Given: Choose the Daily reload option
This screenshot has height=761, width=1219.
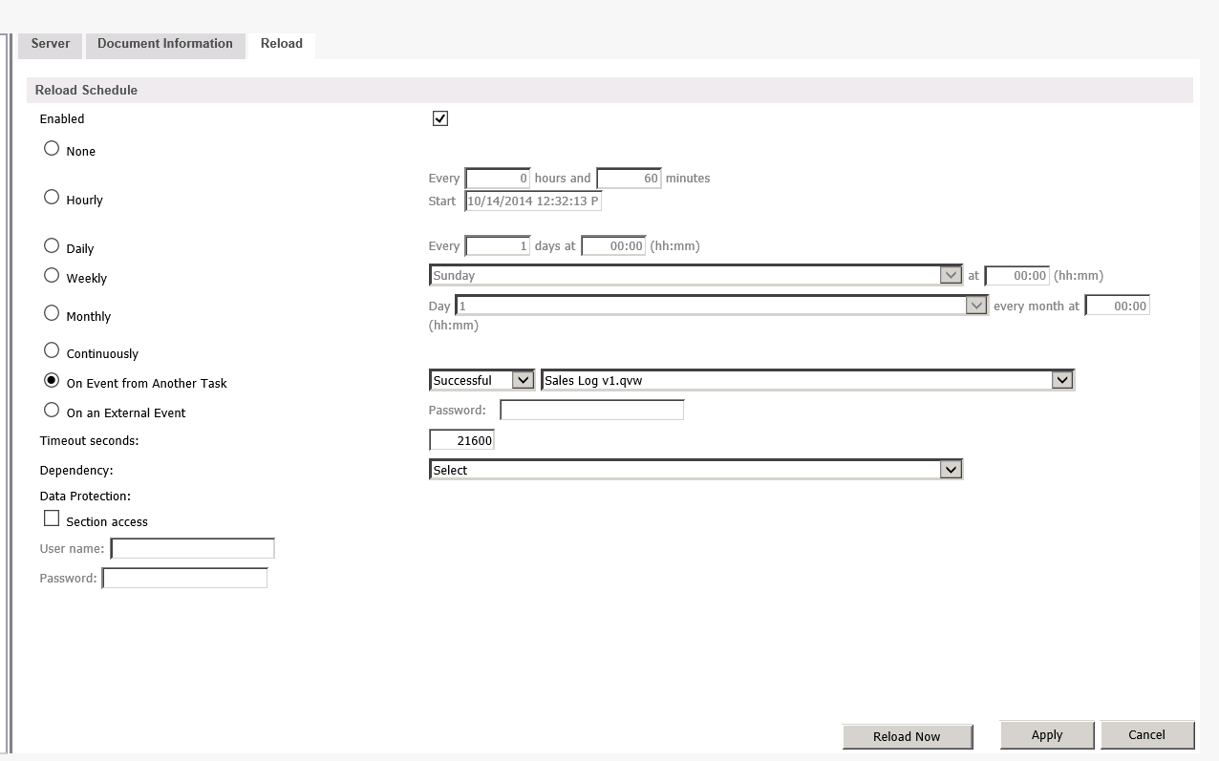Looking at the screenshot, I should click(x=52, y=246).
